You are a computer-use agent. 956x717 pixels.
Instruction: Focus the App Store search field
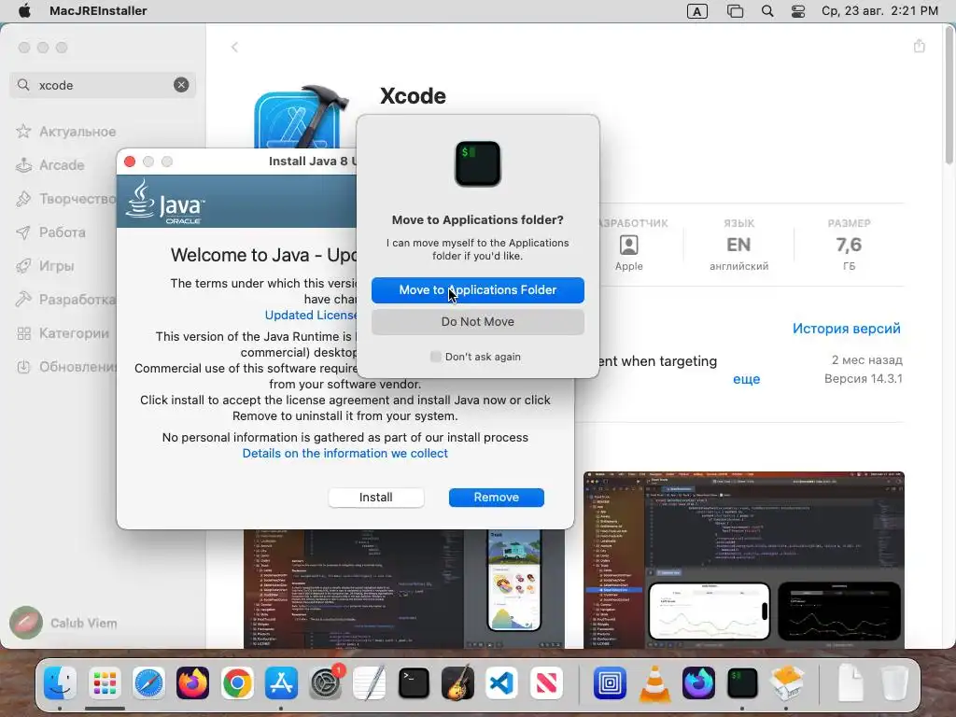coord(103,85)
